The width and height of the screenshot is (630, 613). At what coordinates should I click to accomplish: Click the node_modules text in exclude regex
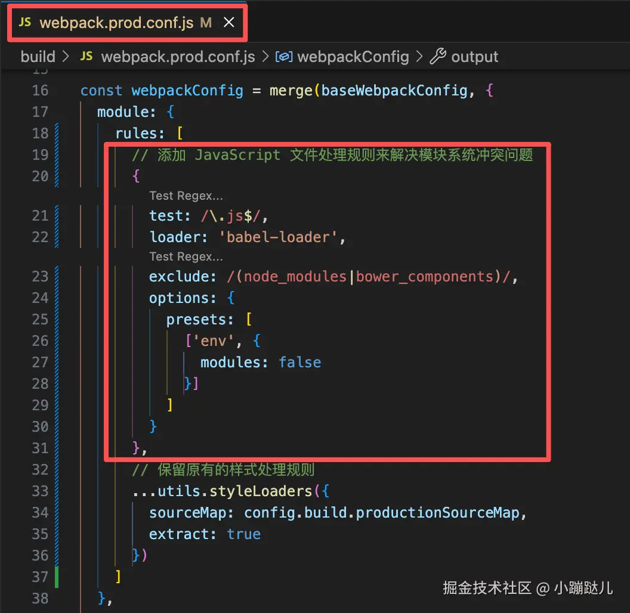tap(295, 276)
